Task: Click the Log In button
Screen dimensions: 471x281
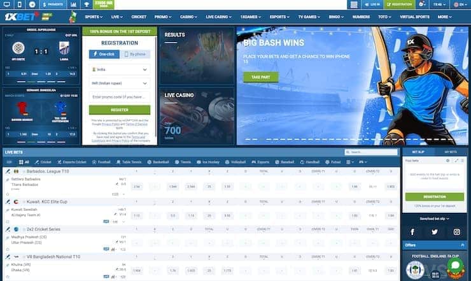Action: tap(372, 4)
